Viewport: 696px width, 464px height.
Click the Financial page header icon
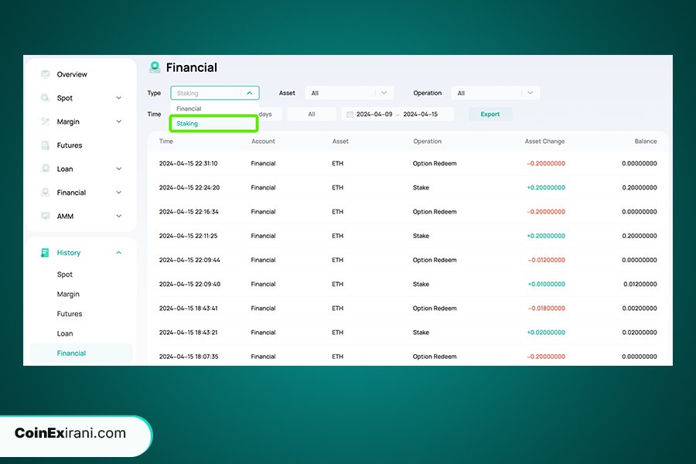tap(155, 67)
